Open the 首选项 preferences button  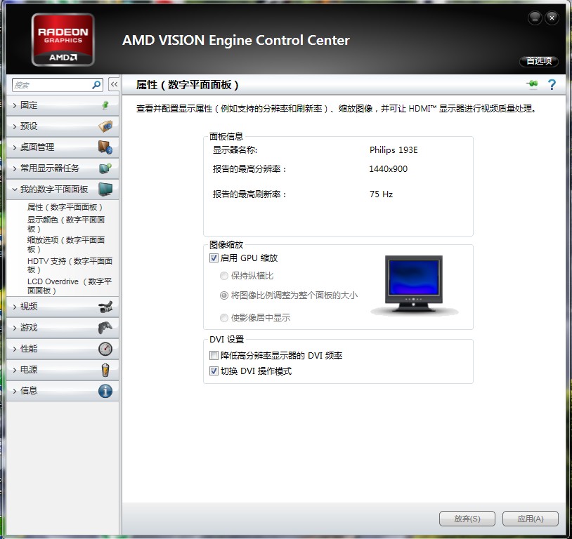539,61
